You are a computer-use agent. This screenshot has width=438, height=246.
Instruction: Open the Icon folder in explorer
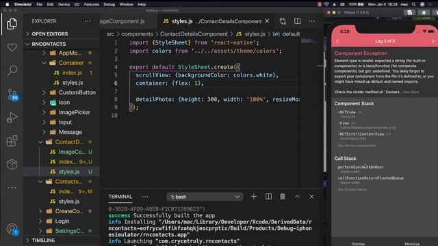[x=64, y=102]
